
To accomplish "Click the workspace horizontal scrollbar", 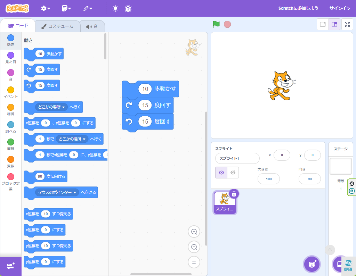I will (x=161, y=274).
